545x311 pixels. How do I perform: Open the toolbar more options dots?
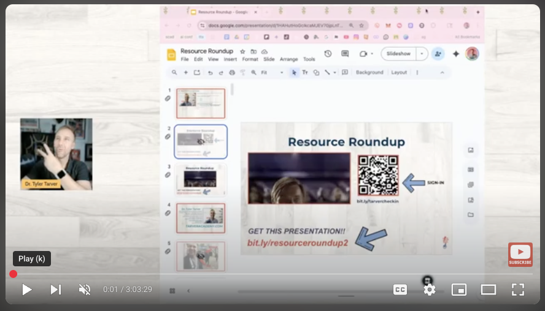[x=417, y=72]
